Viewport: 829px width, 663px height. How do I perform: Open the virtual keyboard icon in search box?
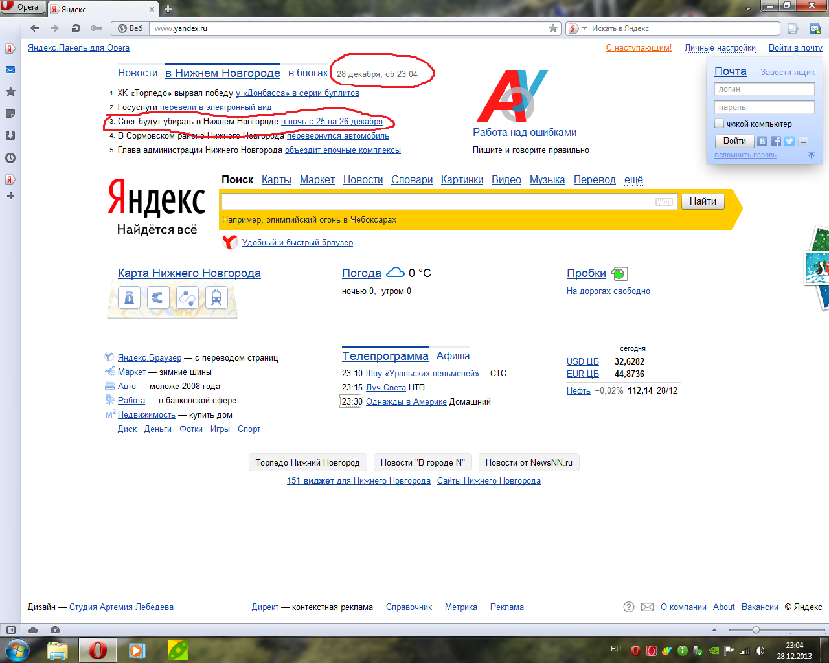[x=664, y=202]
